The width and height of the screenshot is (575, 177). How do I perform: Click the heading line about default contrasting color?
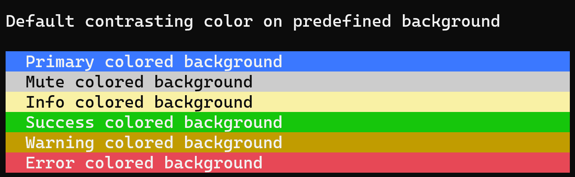click(253, 22)
